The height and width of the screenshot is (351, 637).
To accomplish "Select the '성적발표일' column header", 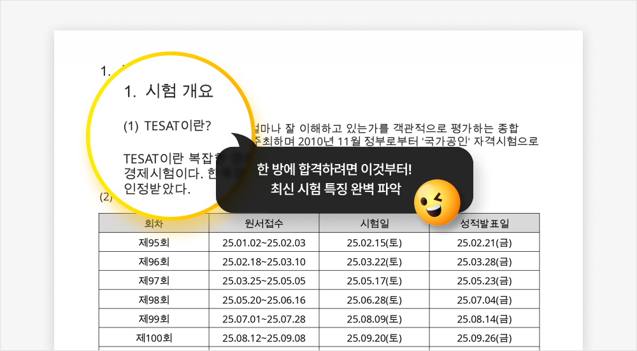I will pyautogui.click(x=484, y=223).
